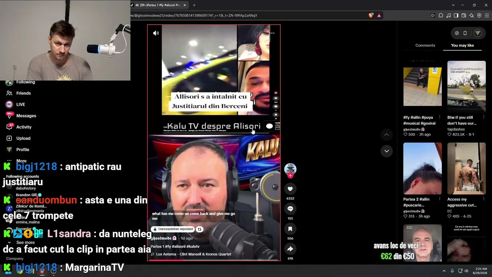
Task: Toggle the browser sidebar panel icon
Action: 456,15
